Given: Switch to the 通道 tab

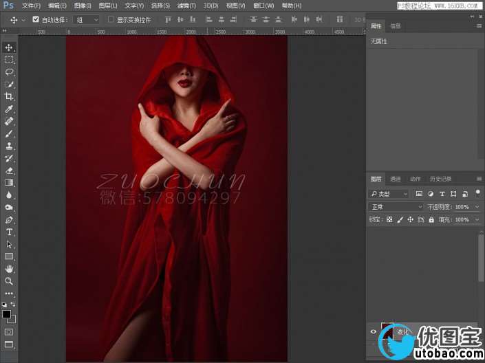Looking at the screenshot, I should pos(396,179).
